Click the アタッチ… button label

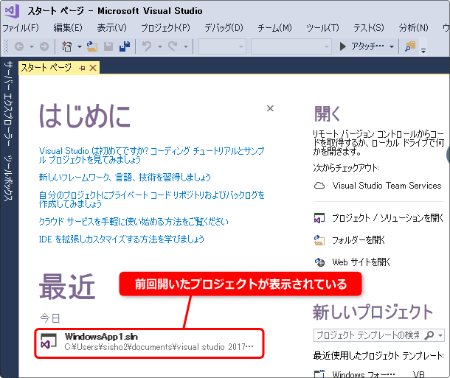click(x=367, y=46)
